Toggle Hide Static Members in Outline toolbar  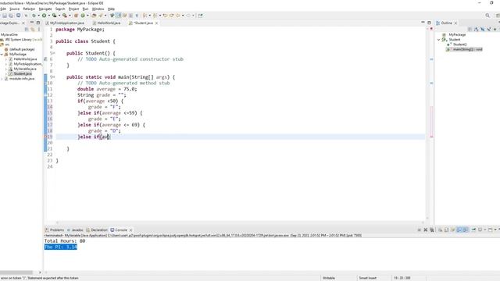point(489,30)
